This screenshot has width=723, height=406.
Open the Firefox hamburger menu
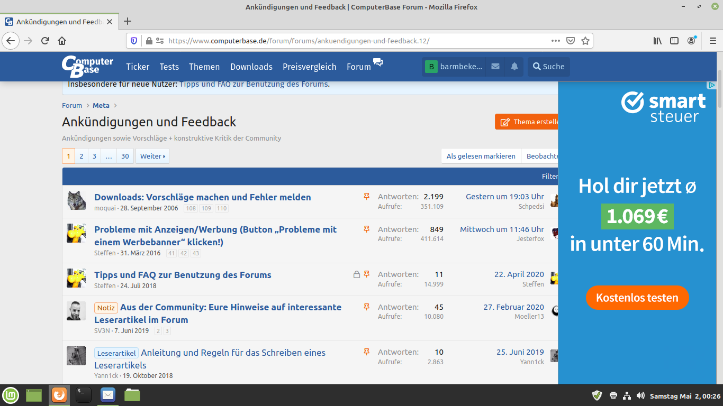tap(712, 41)
